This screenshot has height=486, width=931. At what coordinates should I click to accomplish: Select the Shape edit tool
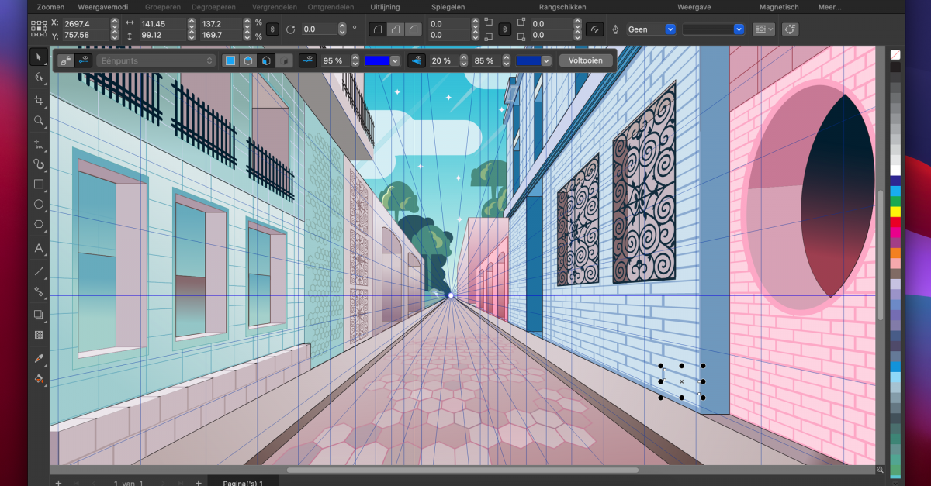point(39,78)
